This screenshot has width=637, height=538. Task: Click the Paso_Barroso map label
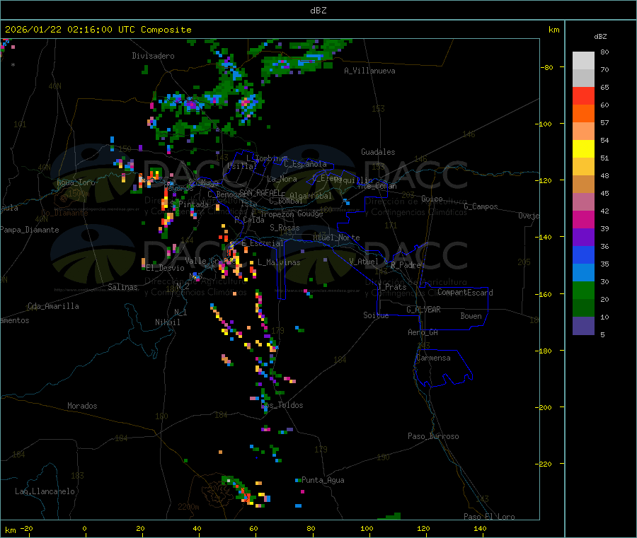click(x=433, y=436)
